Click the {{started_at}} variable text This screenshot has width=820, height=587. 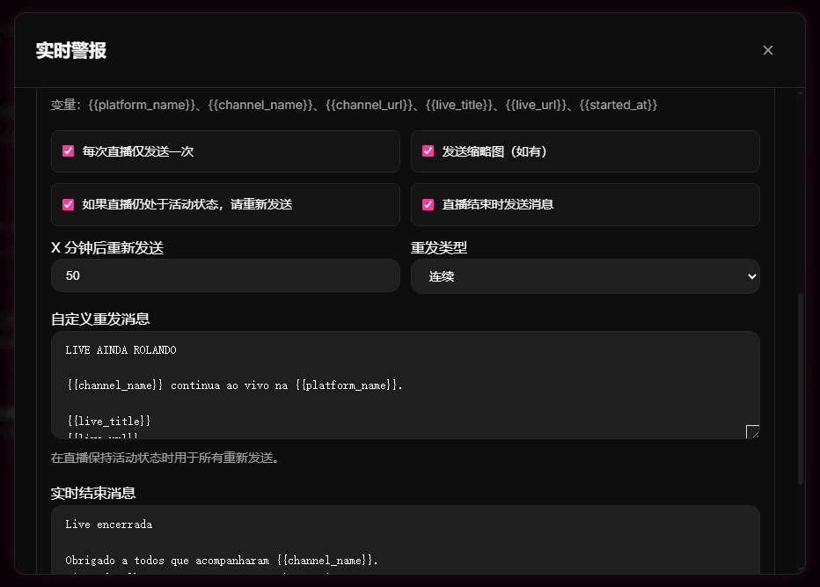coord(619,105)
